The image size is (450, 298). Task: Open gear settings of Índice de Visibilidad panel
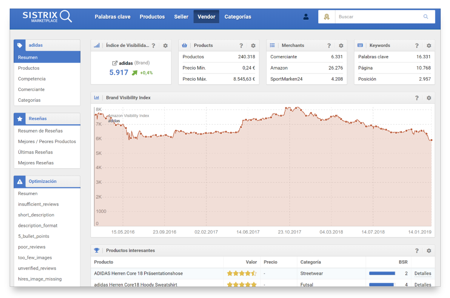(x=165, y=45)
